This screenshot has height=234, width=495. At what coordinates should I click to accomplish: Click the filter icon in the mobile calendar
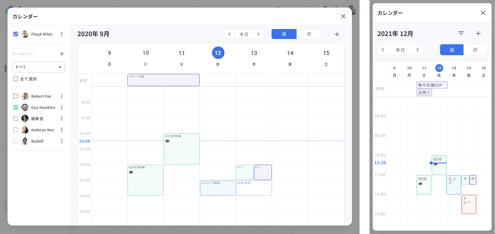[461, 33]
